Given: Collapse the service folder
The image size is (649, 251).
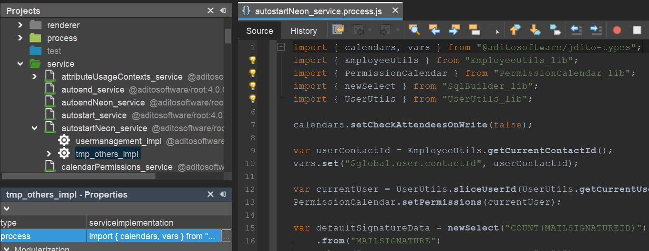Looking at the screenshot, I should 20,63.
